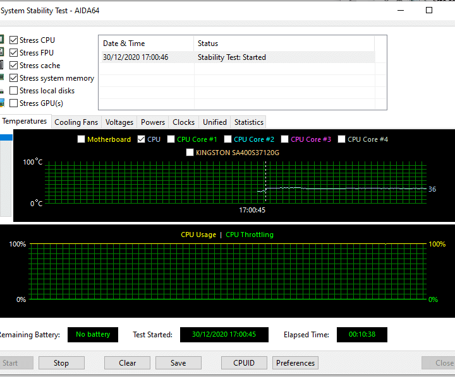The height and width of the screenshot is (377, 455).
Task: Enable the Stress GPU(s) checkbox
Action: pyautogui.click(x=14, y=103)
